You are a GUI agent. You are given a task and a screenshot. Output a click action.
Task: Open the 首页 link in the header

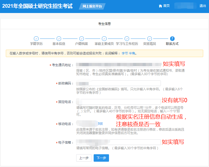click(166, 6)
